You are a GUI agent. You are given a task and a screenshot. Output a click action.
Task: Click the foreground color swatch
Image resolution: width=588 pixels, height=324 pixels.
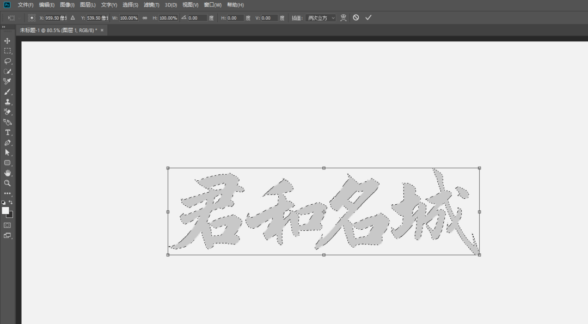tap(5, 210)
